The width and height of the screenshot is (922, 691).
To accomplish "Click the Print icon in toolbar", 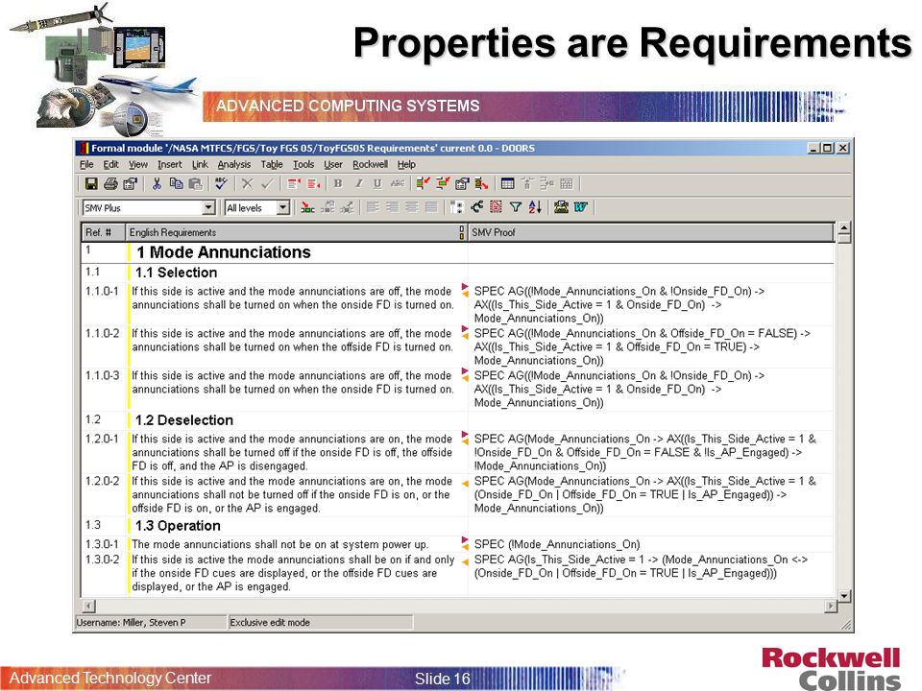I will click(x=110, y=184).
